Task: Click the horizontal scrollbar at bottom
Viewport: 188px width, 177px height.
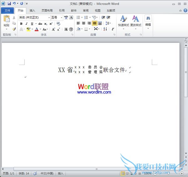Action: (97, 169)
